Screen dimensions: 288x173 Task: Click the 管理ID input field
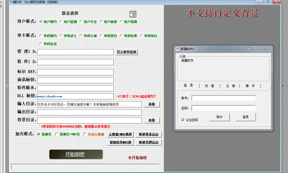(x=75, y=52)
